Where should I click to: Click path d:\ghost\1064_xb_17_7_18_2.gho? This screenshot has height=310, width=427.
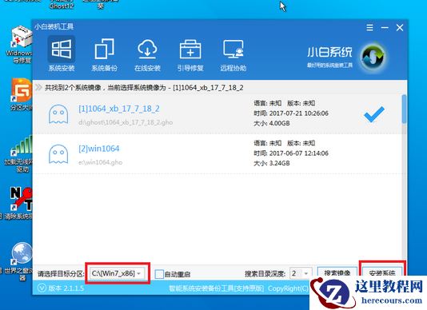point(126,122)
